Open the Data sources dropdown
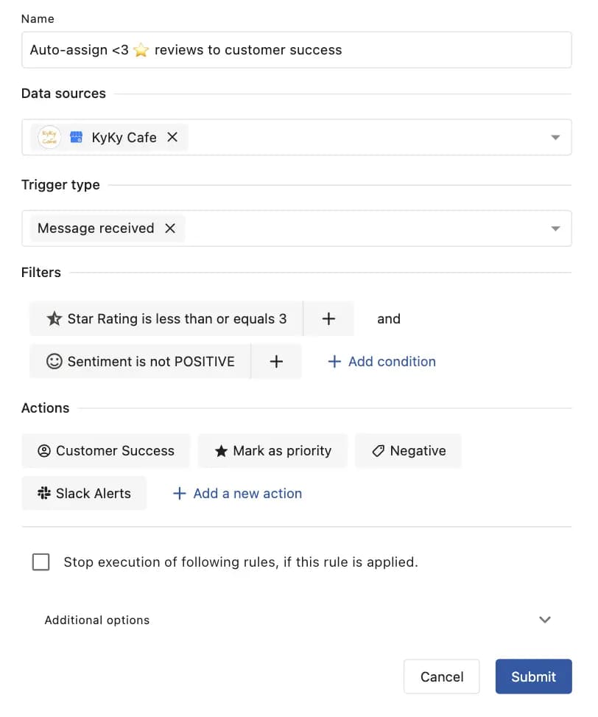 point(555,137)
